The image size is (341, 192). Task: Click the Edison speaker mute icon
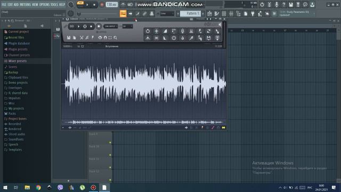point(220,25)
